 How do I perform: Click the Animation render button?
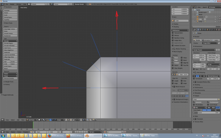[x=206, y=40]
